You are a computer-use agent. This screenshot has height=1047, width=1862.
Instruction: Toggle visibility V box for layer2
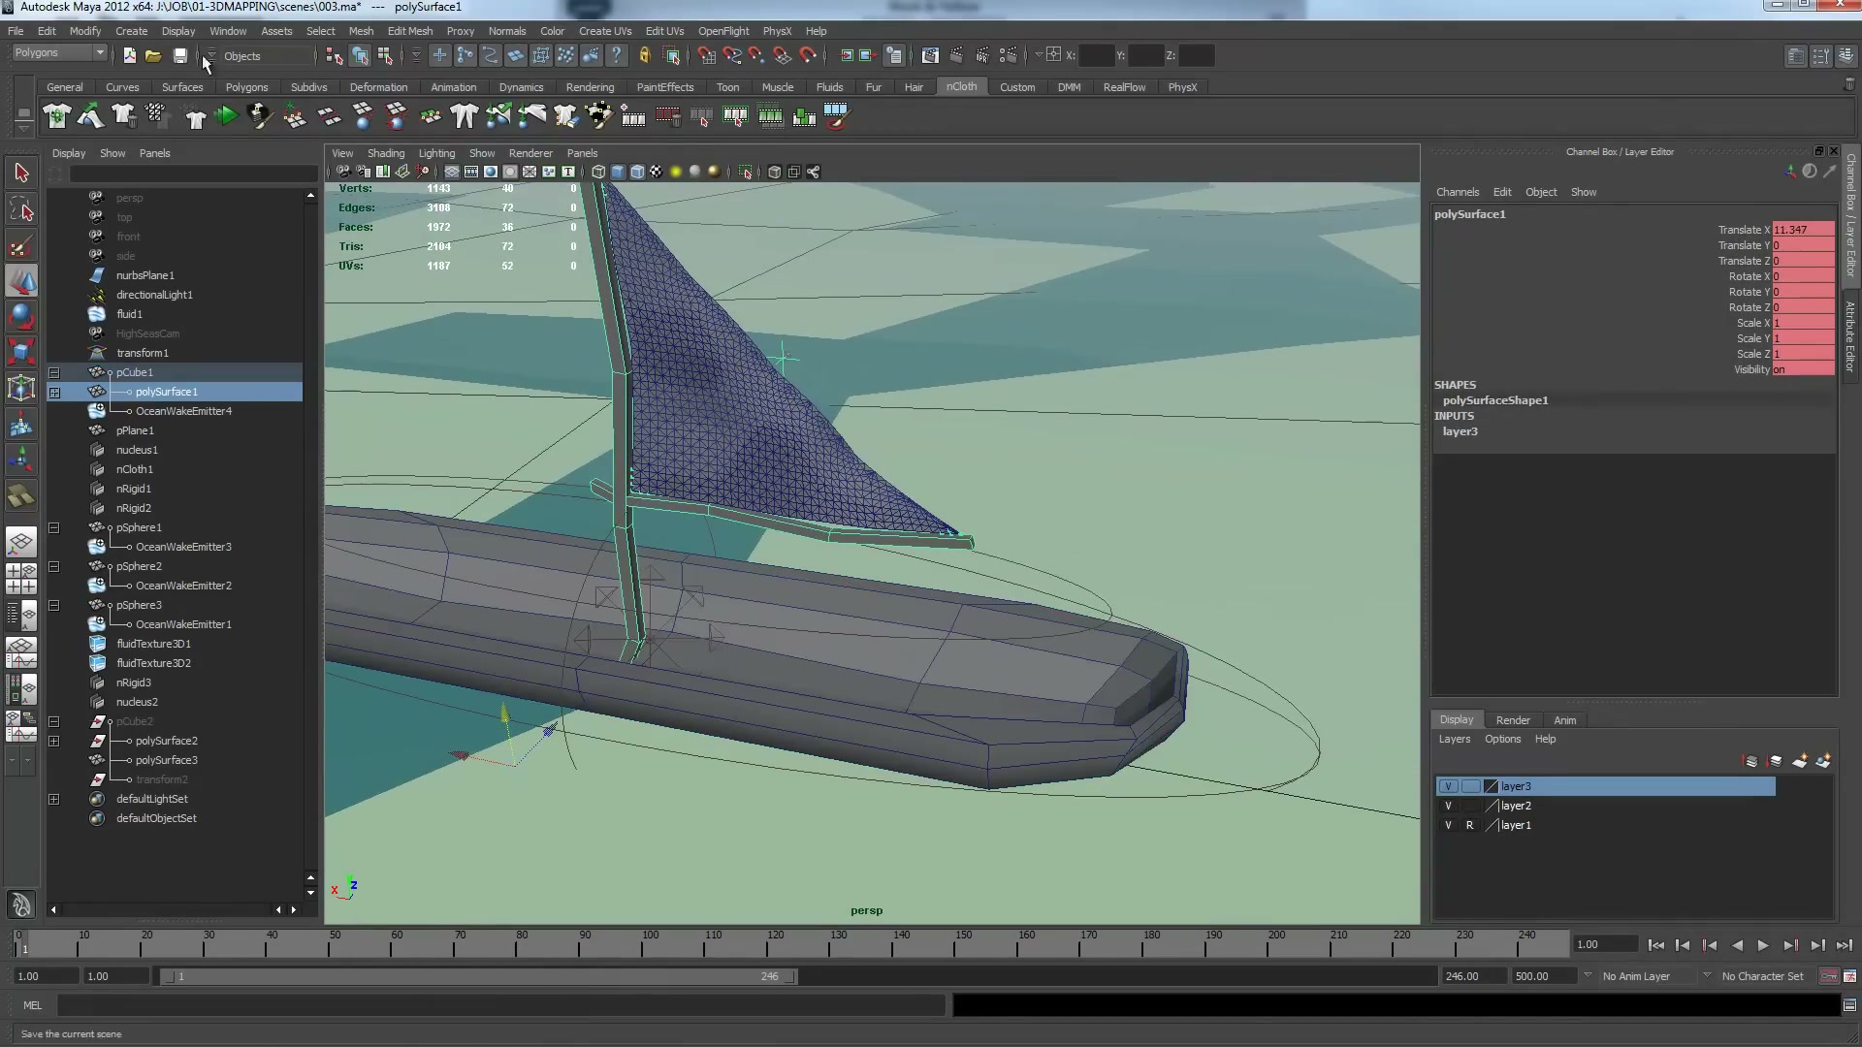1448,806
